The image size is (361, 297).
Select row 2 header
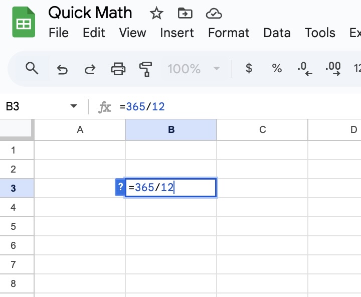17,170
